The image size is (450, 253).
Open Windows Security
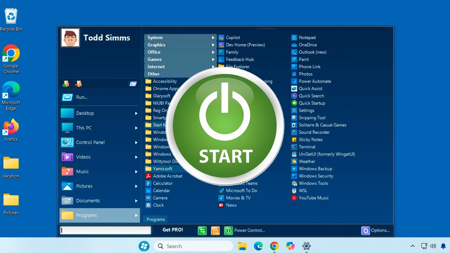(312, 176)
